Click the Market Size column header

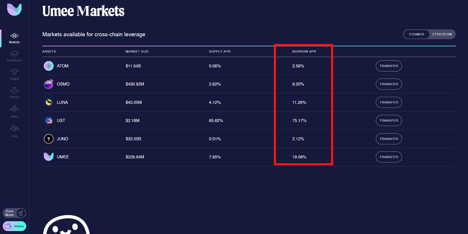pyautogui.click(x=137, y=51)
